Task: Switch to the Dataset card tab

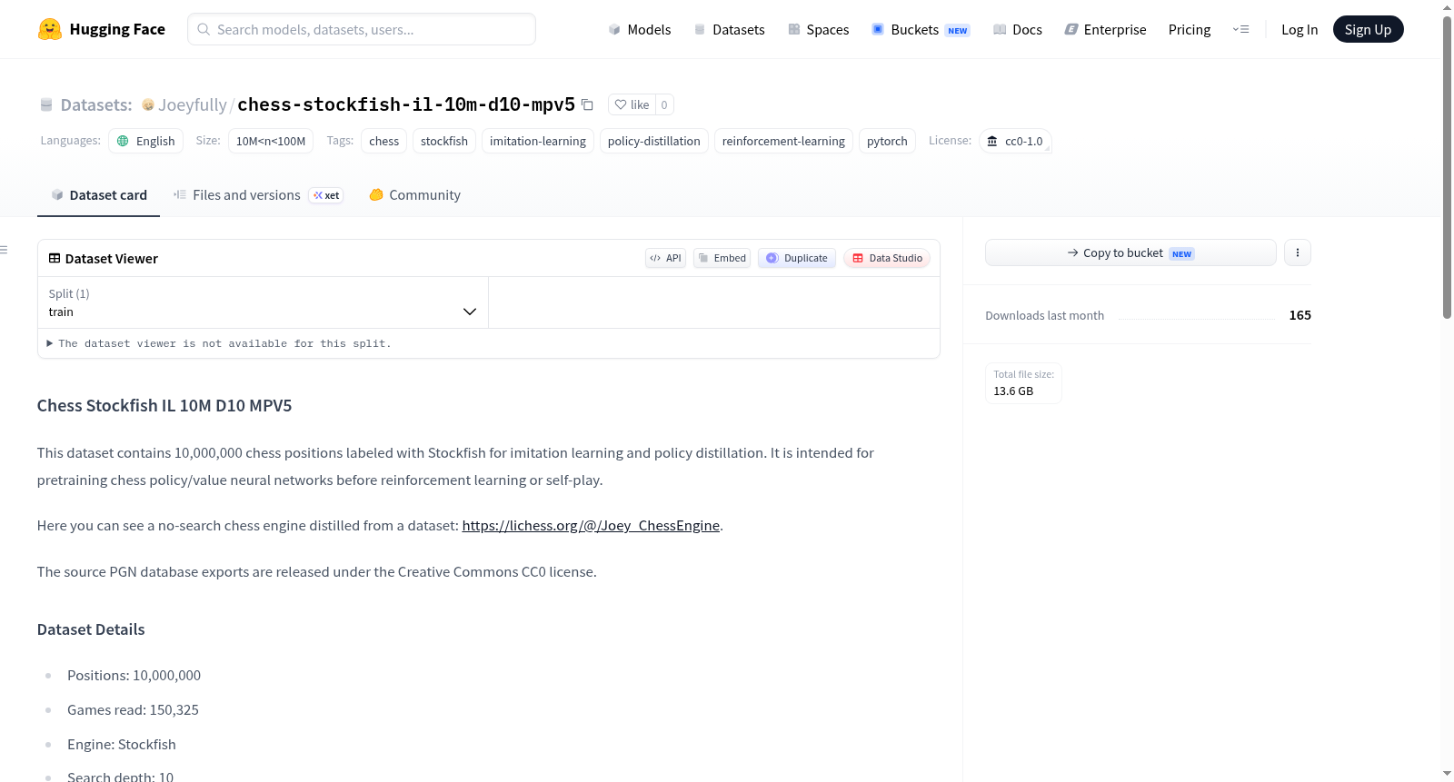Action: 99,195
